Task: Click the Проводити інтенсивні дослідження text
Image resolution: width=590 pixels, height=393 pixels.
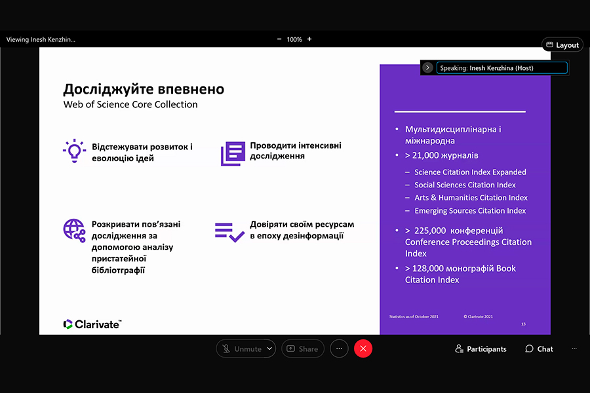Action: point(296,151)
